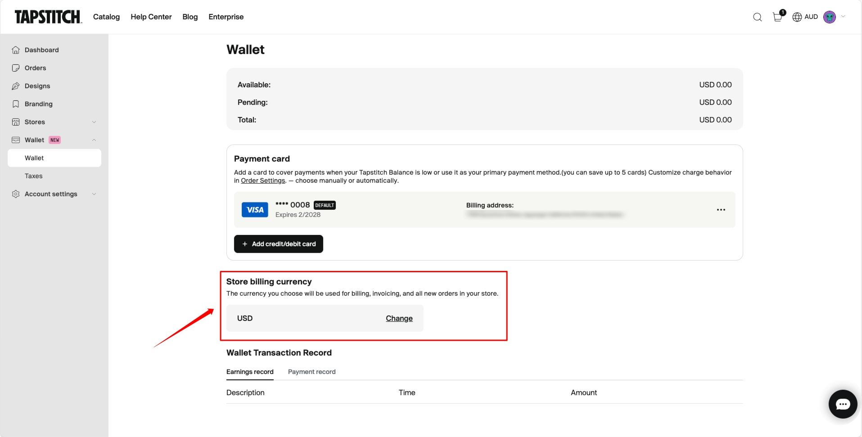Open the account dropdown arrow
Image resolution: width=862 pixels, height=437 pixels.
pyautogui.click(x=843, y=17)
